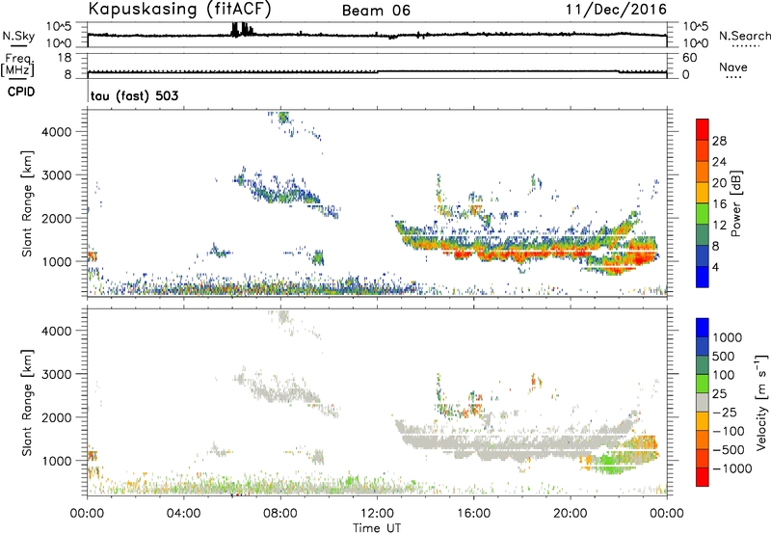Click the date '11/Dec/2016'

click(x=616, y=9)
